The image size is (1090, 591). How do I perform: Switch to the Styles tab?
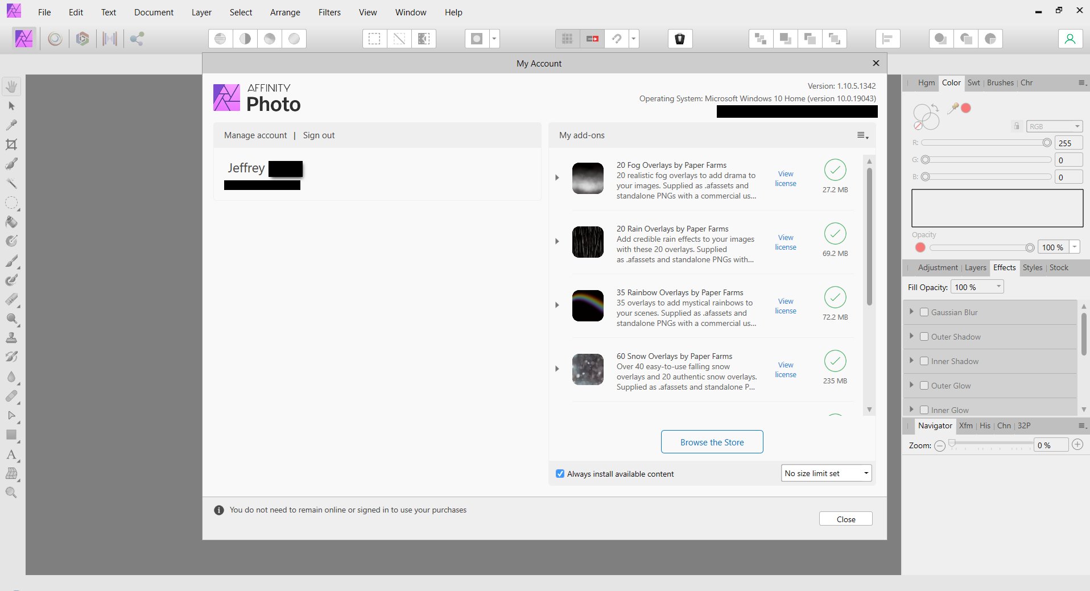tap(1033, 267)
